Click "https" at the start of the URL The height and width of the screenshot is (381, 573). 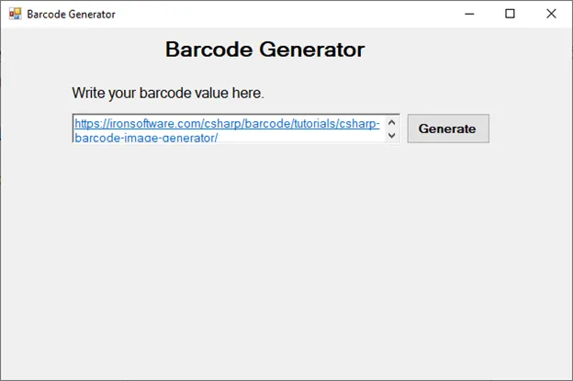87,124
